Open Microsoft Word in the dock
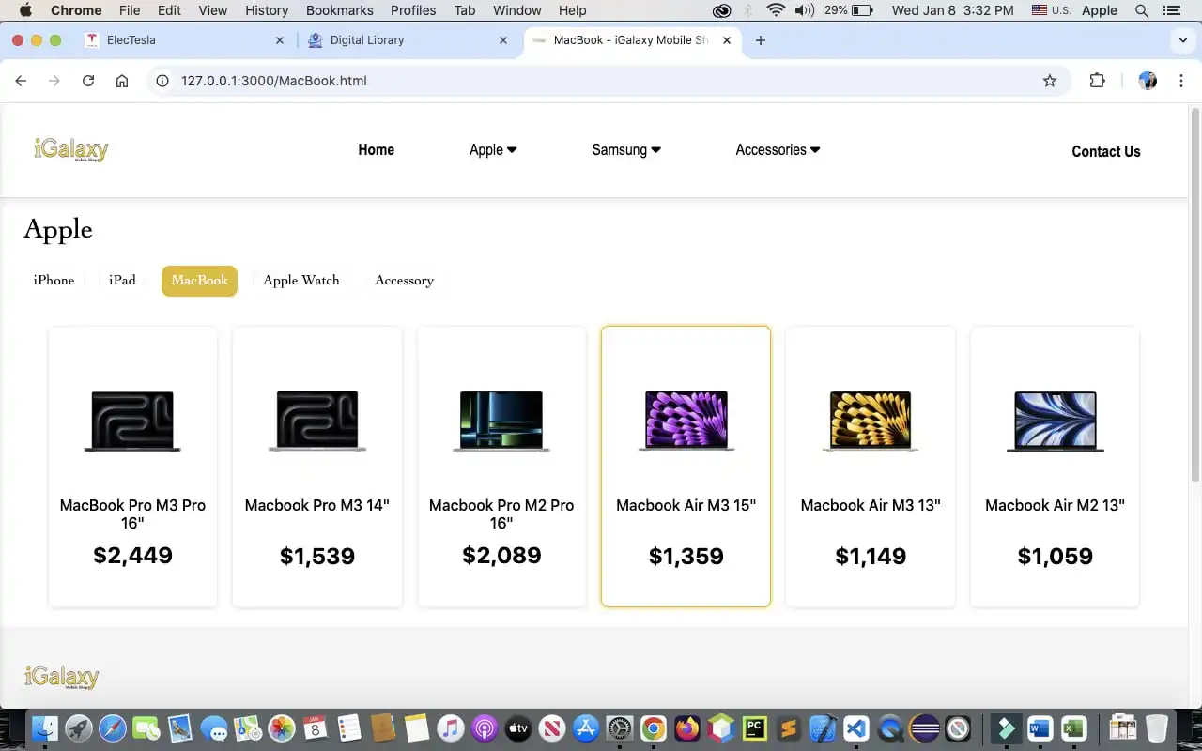 (1040, 728)
